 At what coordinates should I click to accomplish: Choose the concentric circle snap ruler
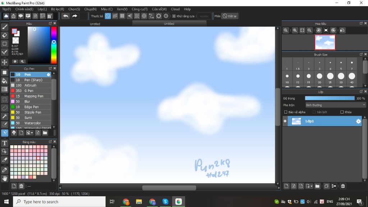pyautogui.click(x=144, y=16)
